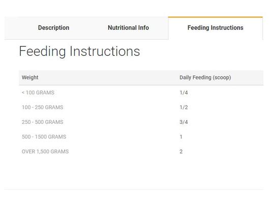Switch to the Nutritional Info tab
This screenshot has height=202, width=271.
(x=128, y=28)
